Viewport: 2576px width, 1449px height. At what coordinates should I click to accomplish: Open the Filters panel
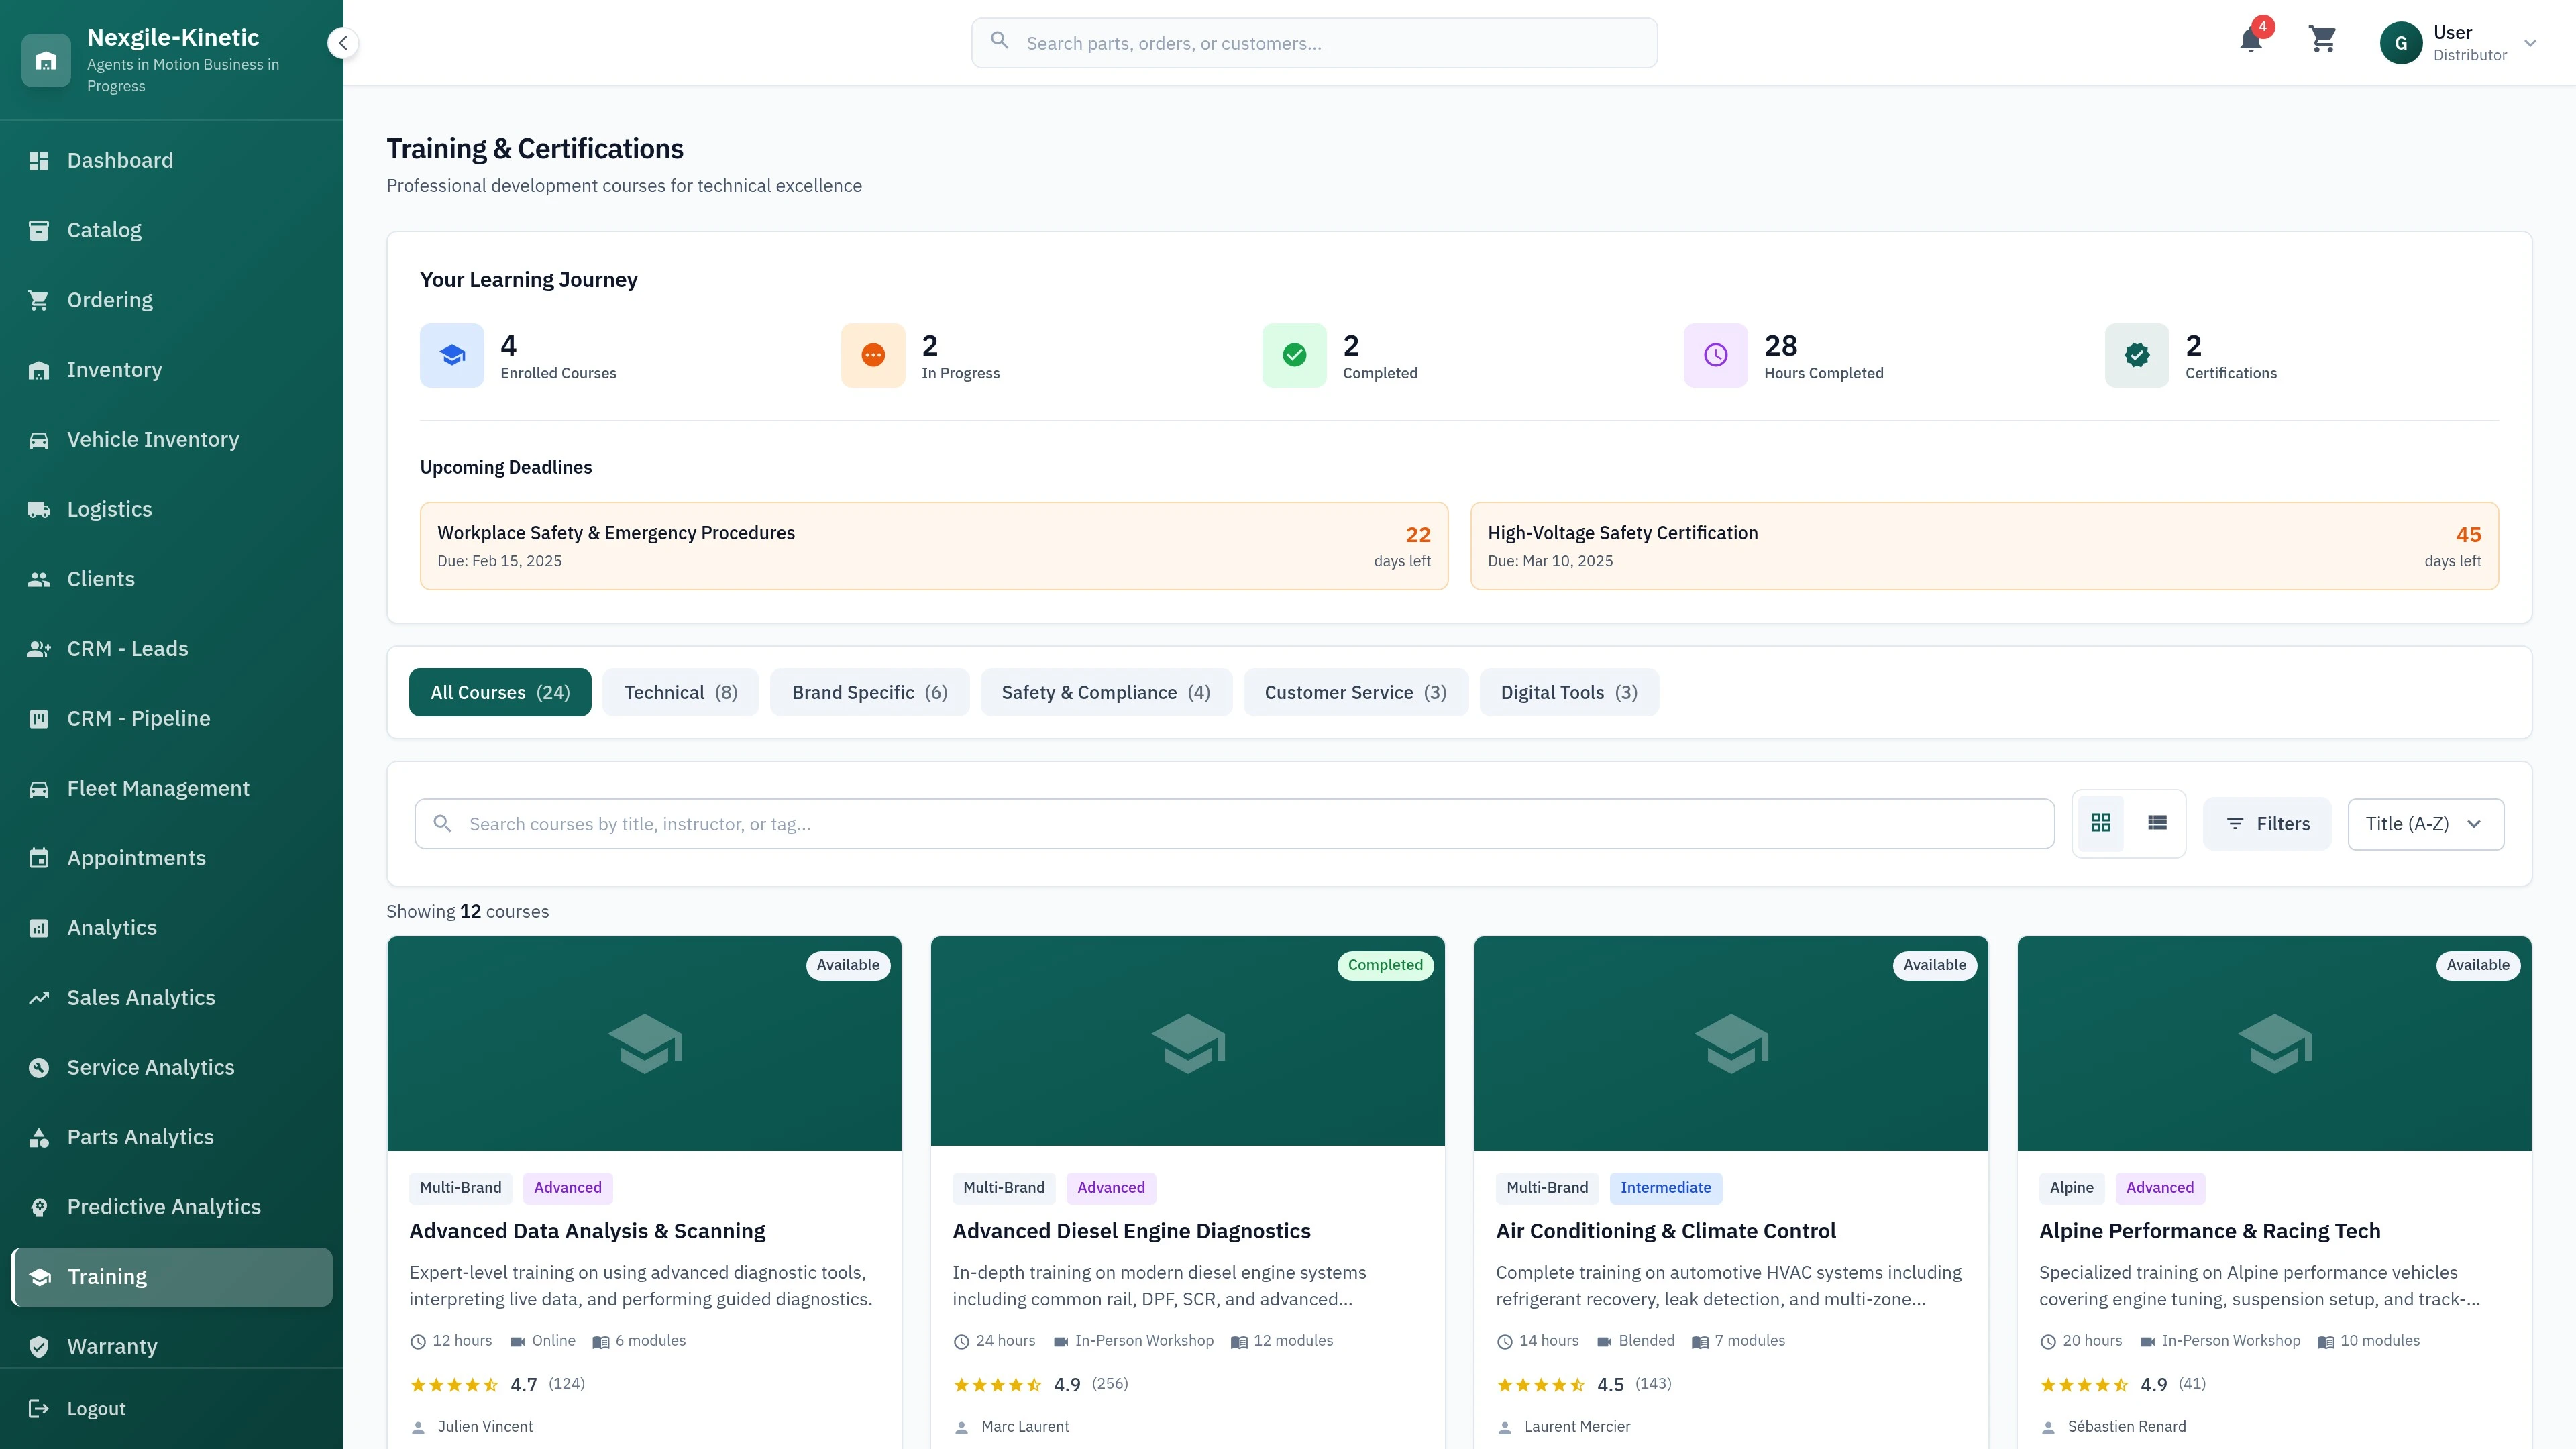click(2267, 823)
